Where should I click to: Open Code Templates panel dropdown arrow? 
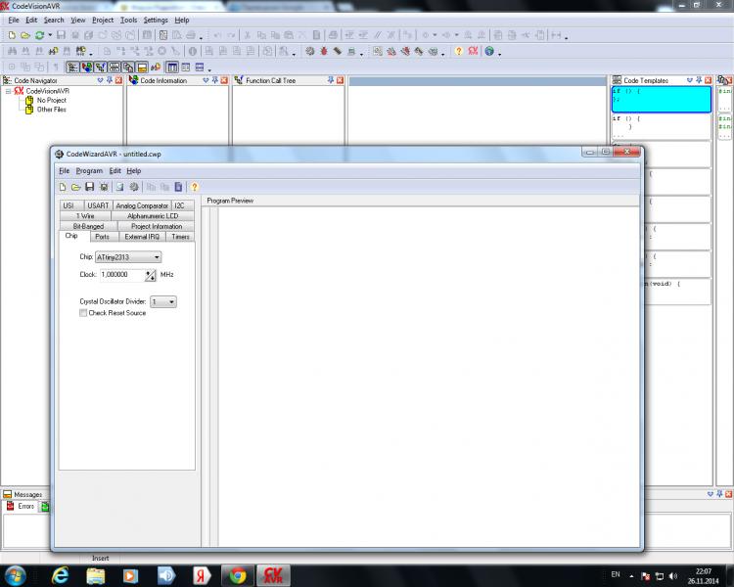tap(689, 80)
